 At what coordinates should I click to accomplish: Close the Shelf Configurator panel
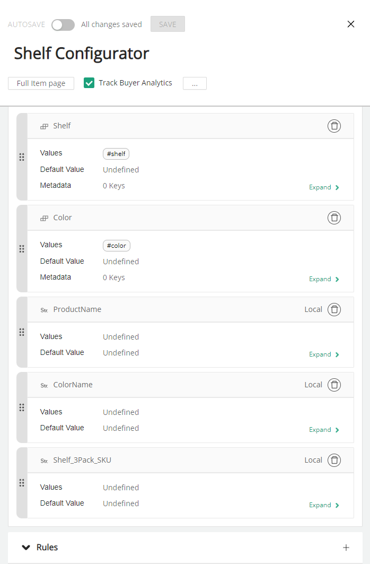[350, 24]
